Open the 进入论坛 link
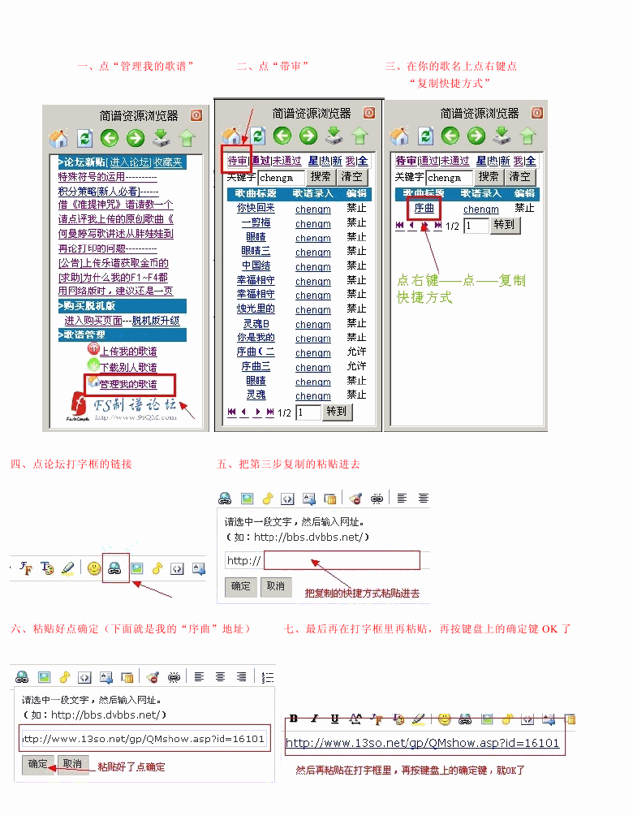The image size is (633, 816). (x=130, y=162)
